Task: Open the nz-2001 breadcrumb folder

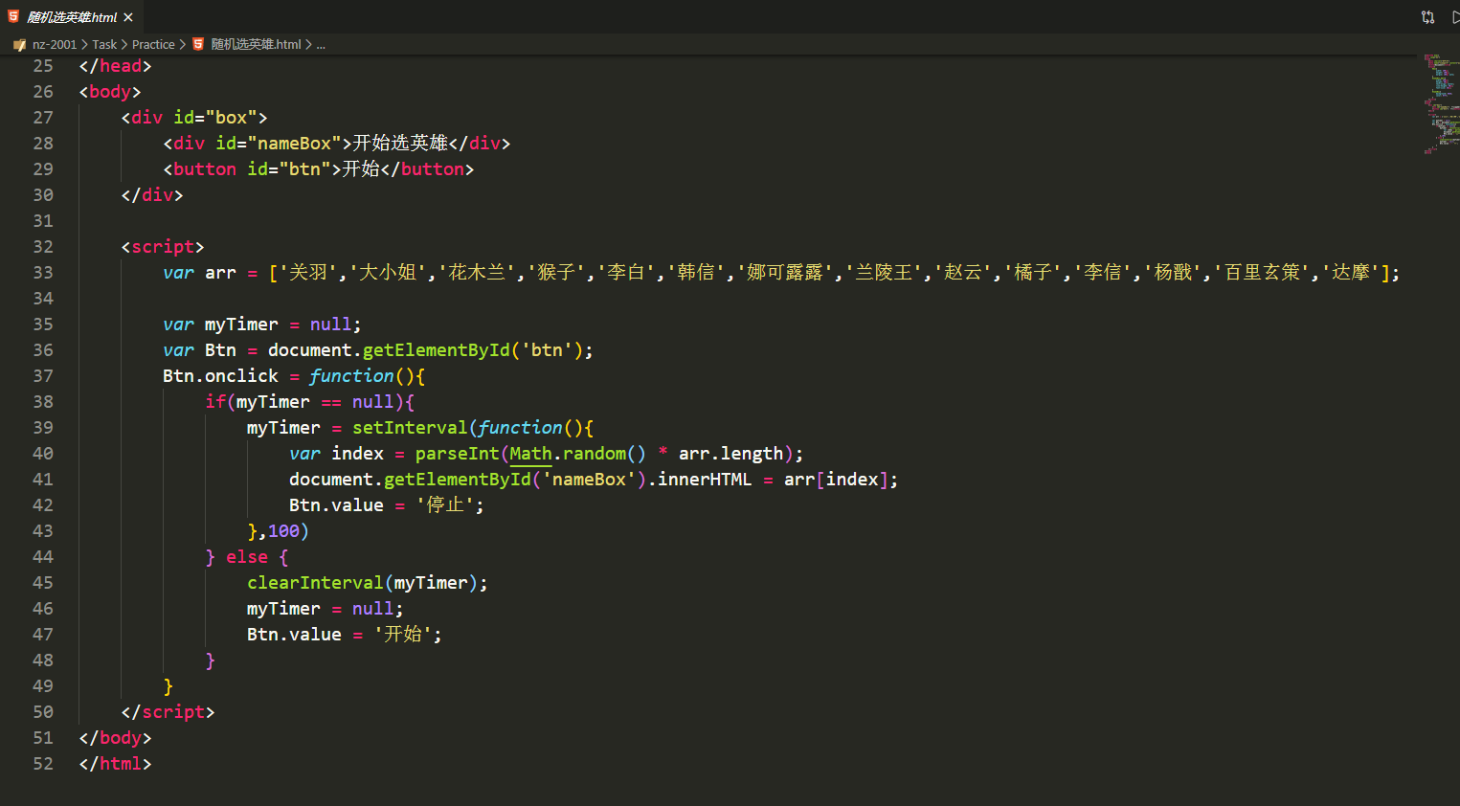Action: (55, 45)
